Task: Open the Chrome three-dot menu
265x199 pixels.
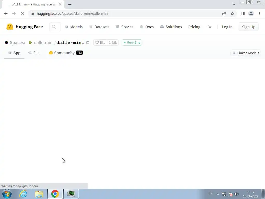Action: 259,13
